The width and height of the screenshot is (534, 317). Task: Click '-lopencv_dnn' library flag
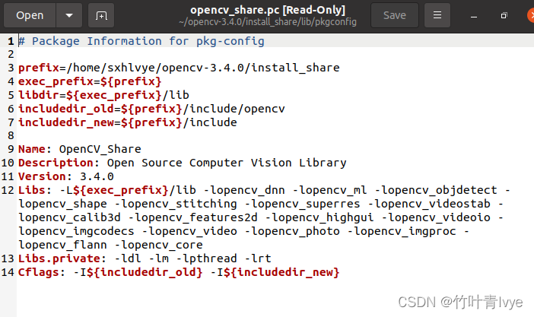[244, 190]
